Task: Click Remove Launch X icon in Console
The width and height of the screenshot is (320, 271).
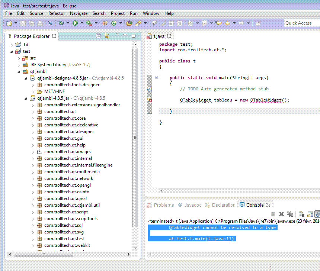Action: pyautogui.click(x=281, y=214)
